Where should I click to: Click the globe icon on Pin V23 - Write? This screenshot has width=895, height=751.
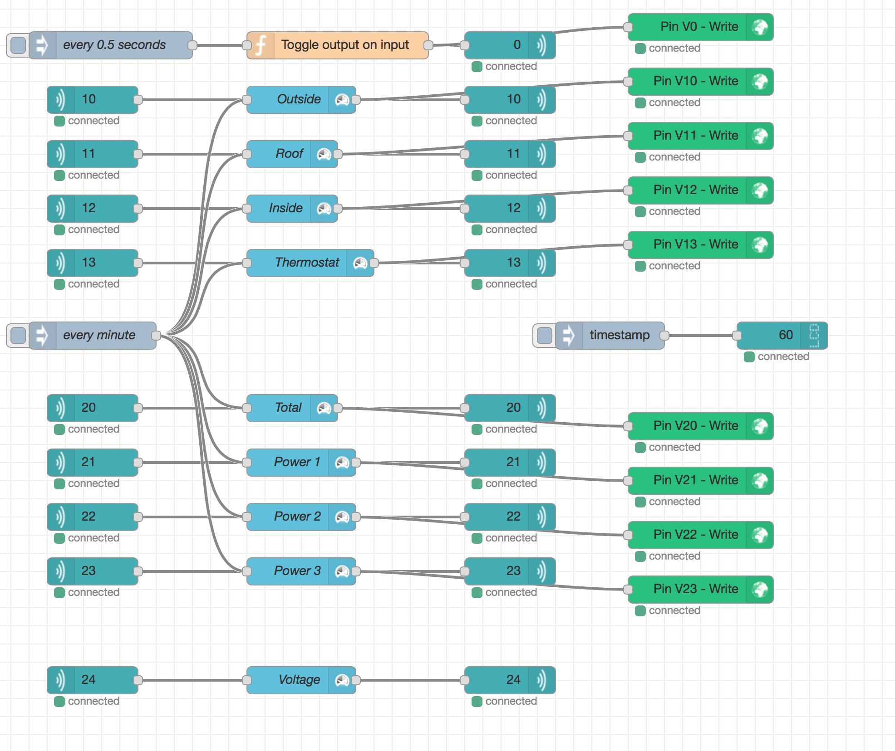pyautogui.click(x=760, y=590)
